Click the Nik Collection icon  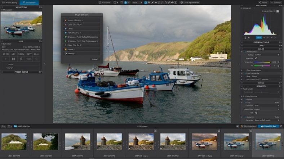[x=242, y=126]
